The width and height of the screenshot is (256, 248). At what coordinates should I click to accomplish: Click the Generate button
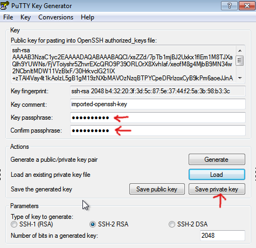pos(217,159)
